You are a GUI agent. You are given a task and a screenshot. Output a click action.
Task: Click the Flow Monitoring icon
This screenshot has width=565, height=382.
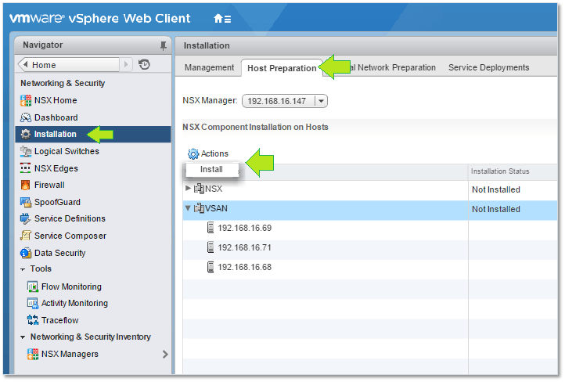coord(33,286)
